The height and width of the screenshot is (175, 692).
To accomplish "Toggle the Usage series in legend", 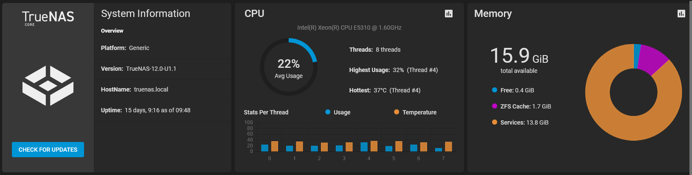I will (x=338, y=112).
